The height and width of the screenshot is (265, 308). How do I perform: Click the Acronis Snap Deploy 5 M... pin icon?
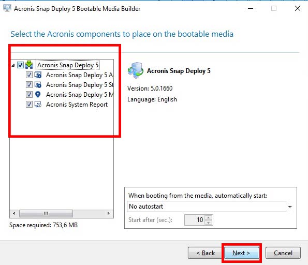pos(38,95)
